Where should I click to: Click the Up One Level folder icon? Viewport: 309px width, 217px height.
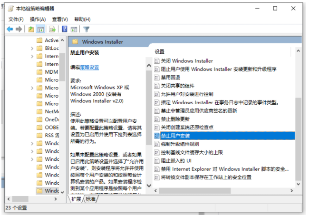point(31,29)
